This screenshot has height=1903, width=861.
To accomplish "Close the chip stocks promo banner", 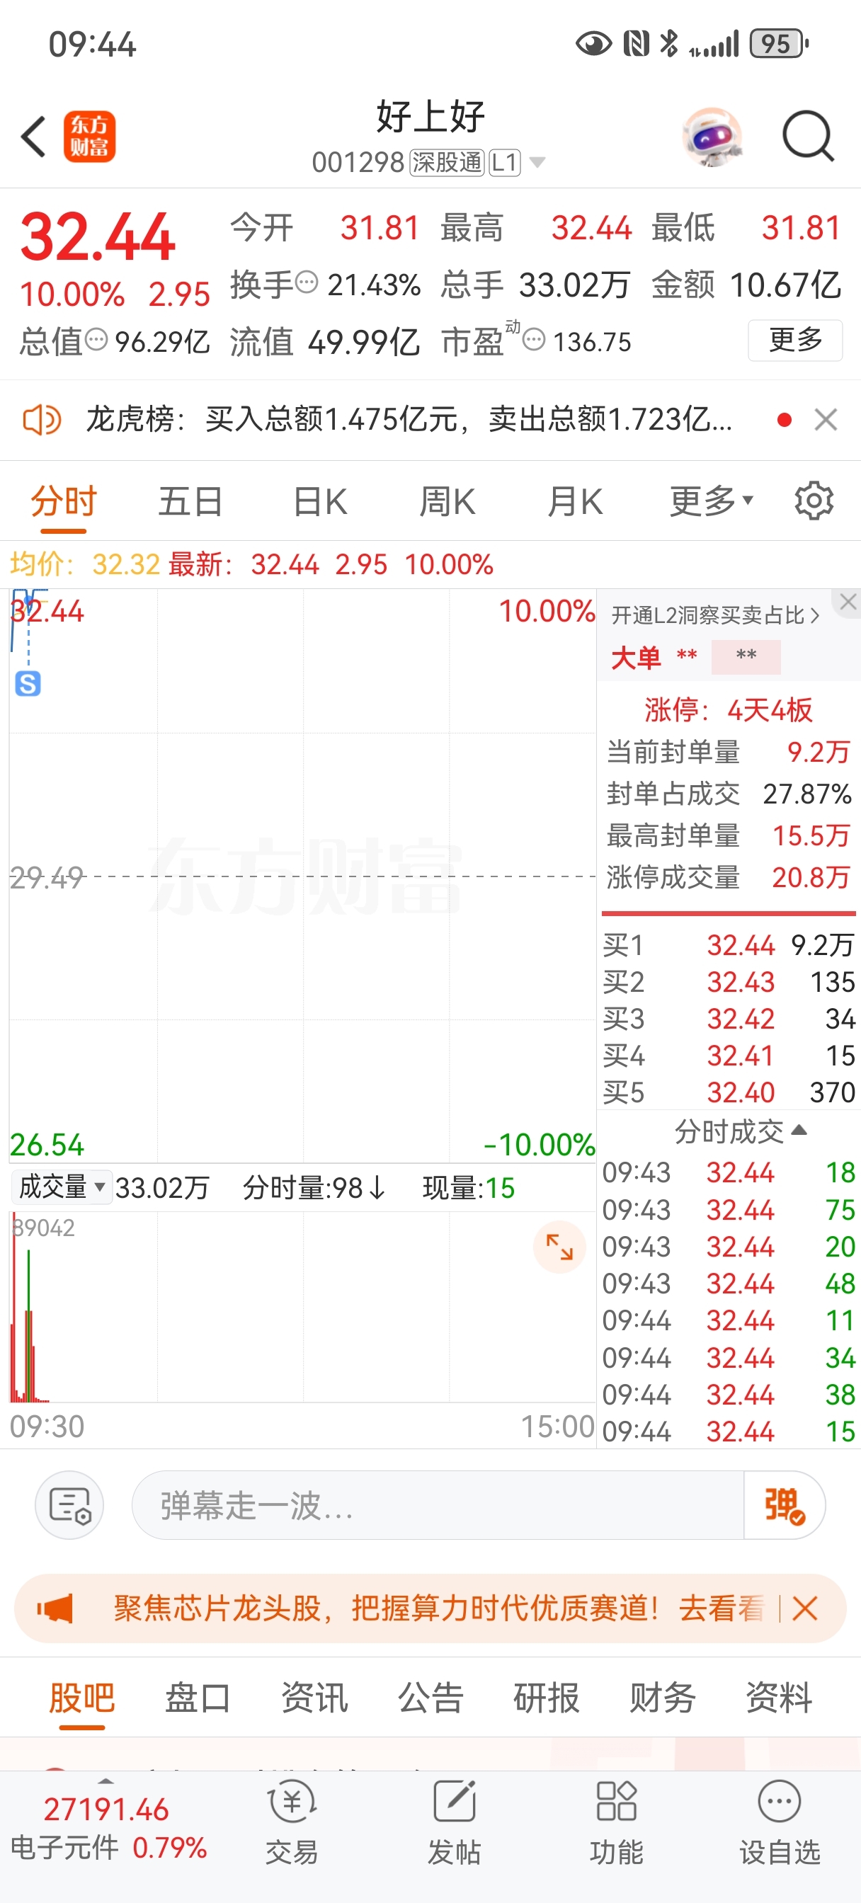I will tap(805, 1608).
